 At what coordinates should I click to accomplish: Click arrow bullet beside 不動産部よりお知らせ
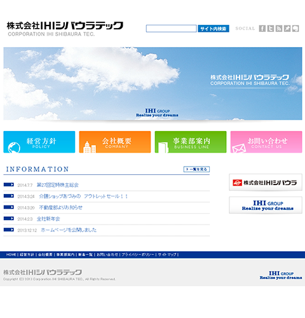9,207
